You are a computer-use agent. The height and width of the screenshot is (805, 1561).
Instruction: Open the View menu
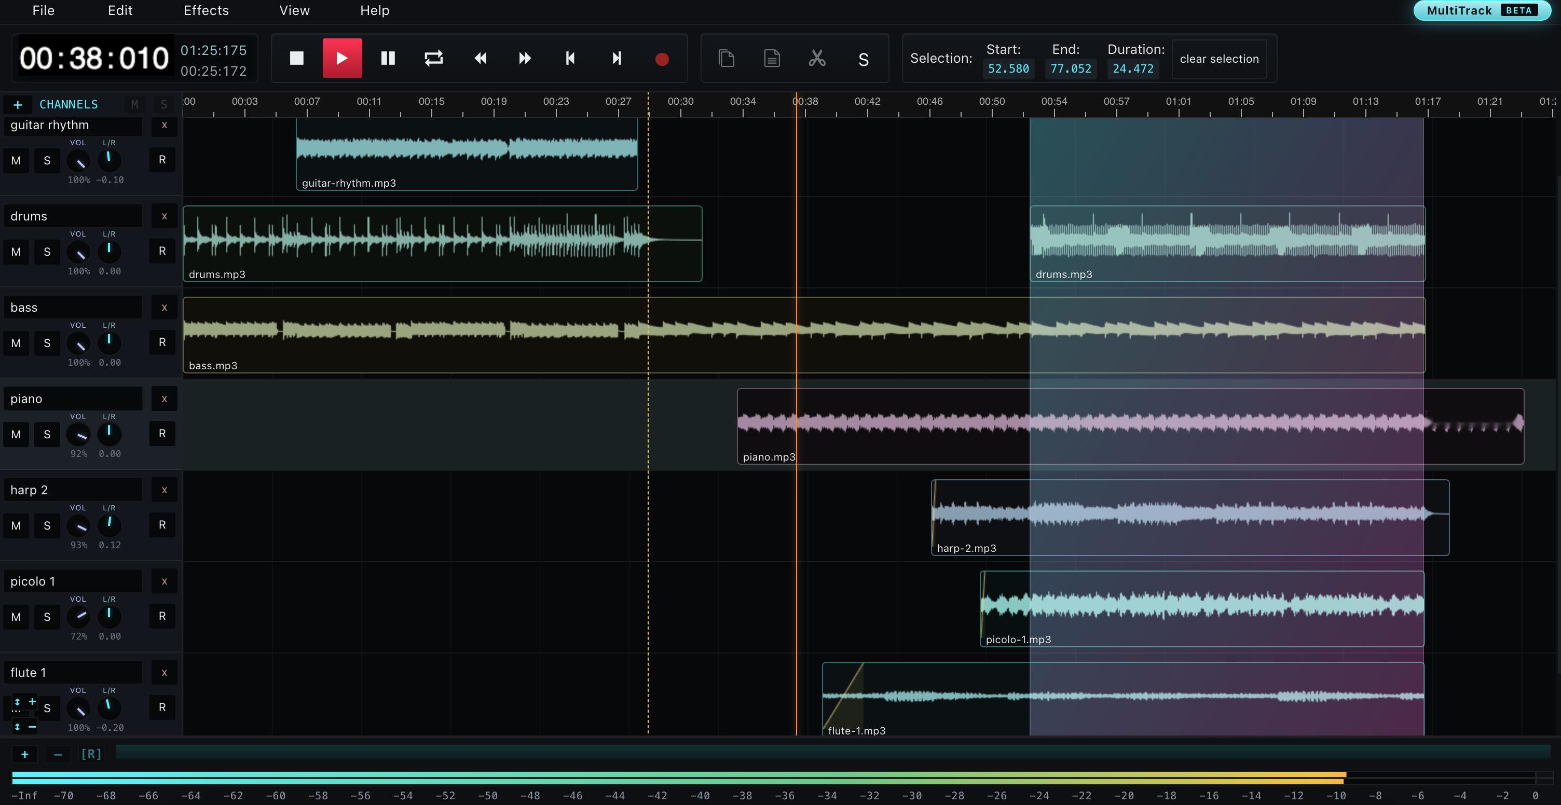click(x=295, y=10)
